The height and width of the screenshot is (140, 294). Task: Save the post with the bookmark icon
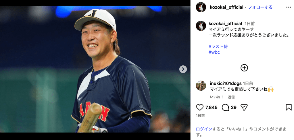point(289,107)
